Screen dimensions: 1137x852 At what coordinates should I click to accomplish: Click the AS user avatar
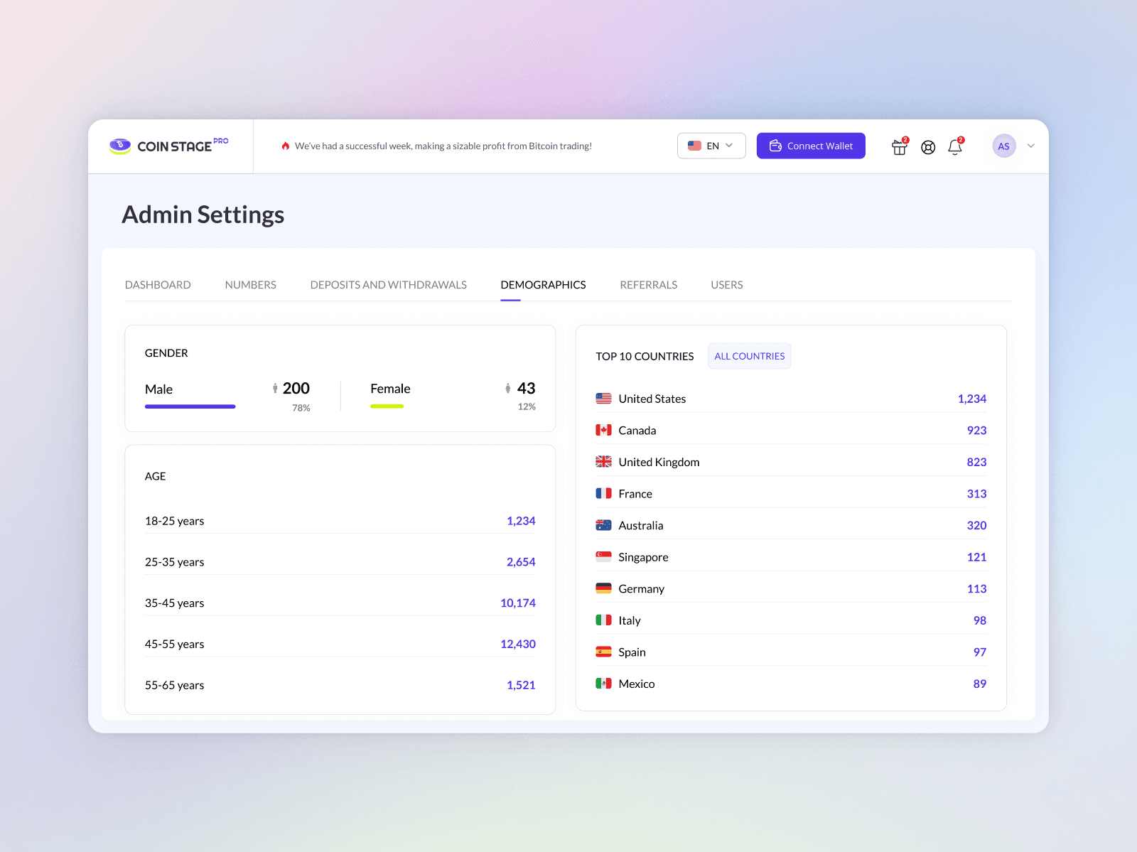point(1003,146)
